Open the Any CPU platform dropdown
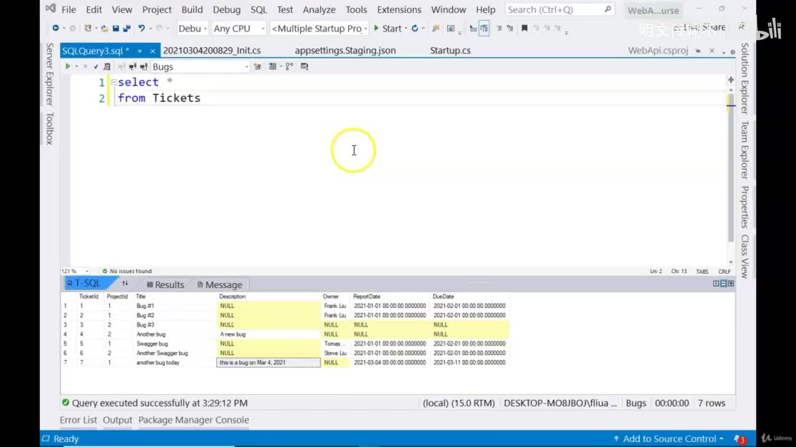 [239, 29]
